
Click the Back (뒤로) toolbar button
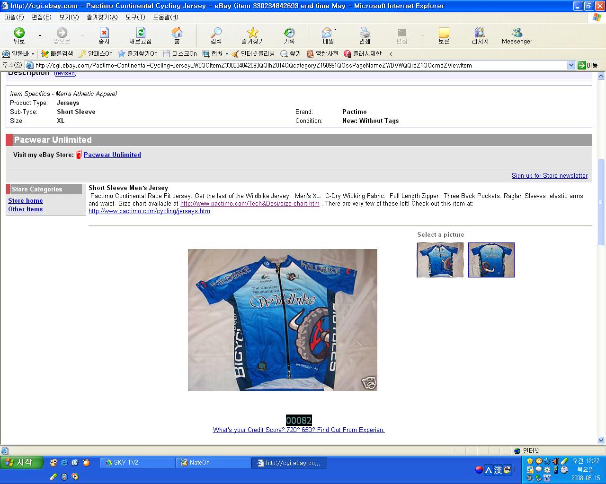pyautogui.click(x=19, y=35)
